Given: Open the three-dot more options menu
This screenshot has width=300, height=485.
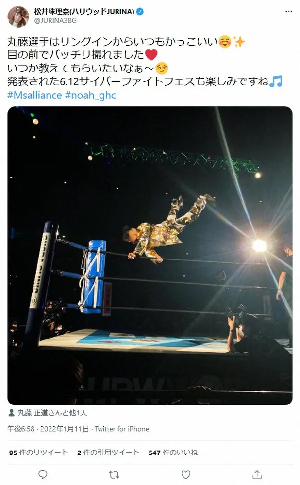Looking at the screenshot, I should click(x=288, y=12).
